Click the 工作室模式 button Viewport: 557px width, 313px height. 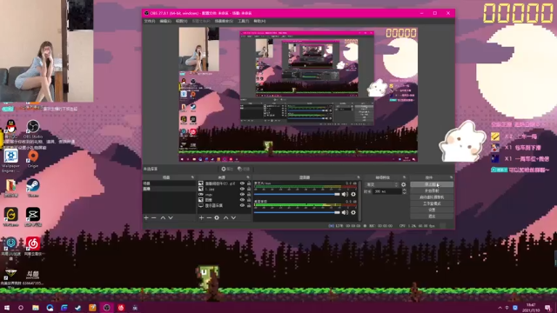[432, 203]
